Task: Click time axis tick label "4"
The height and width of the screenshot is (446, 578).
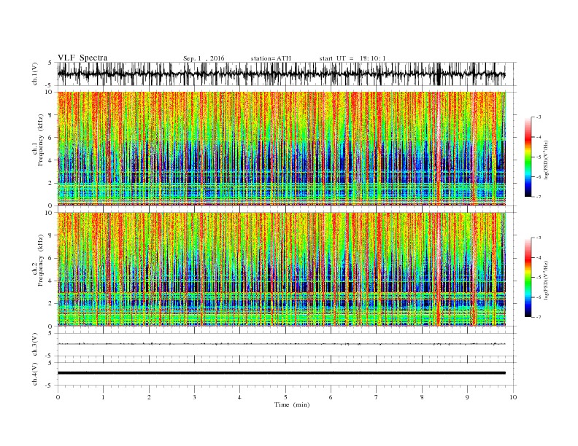Action: point(239,397)
